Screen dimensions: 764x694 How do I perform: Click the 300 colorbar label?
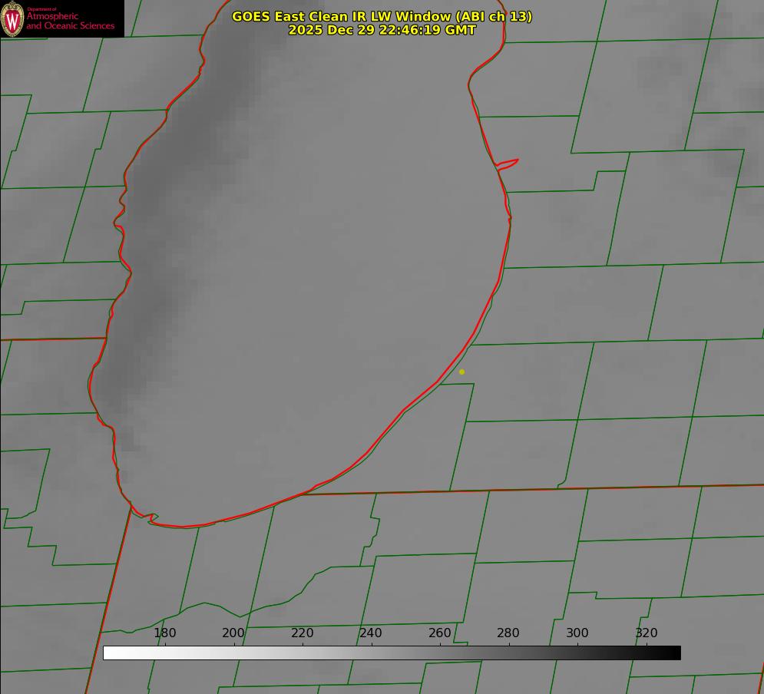click(x=577, y=633)
